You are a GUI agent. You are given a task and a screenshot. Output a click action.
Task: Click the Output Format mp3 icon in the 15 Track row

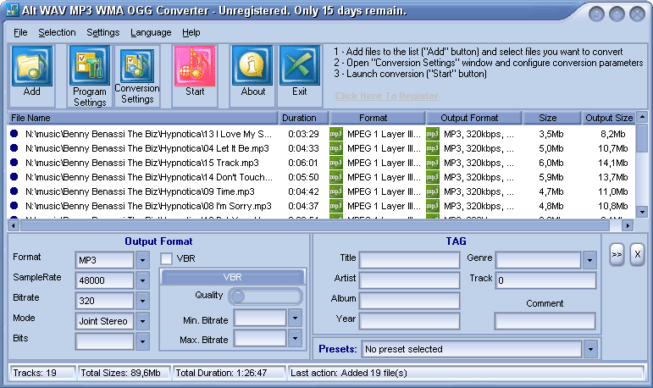click(x=433, y=163)
